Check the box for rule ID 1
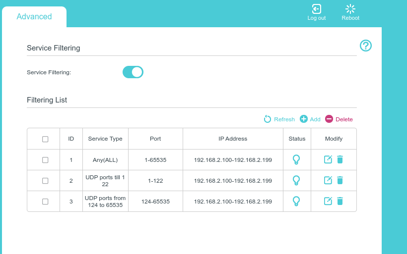The width and height of the screenshot is (407, 254). pos(45,160)
